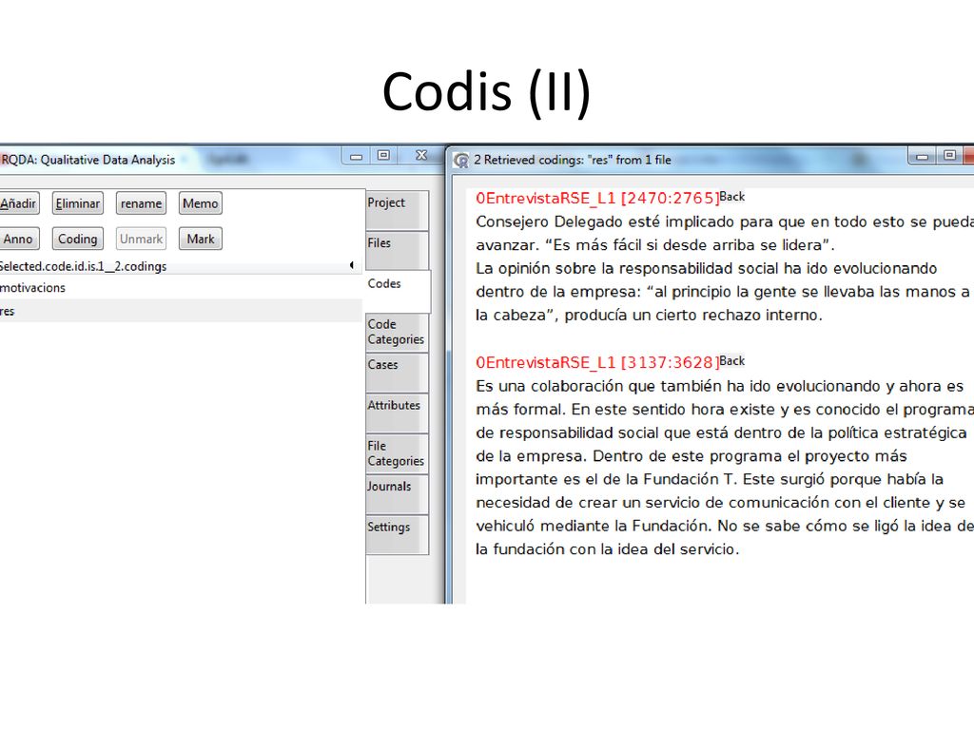
Task: Click the red heading 0EntrevistaRSE_L1 [3137:3628]
Action: tap(597, 362)
